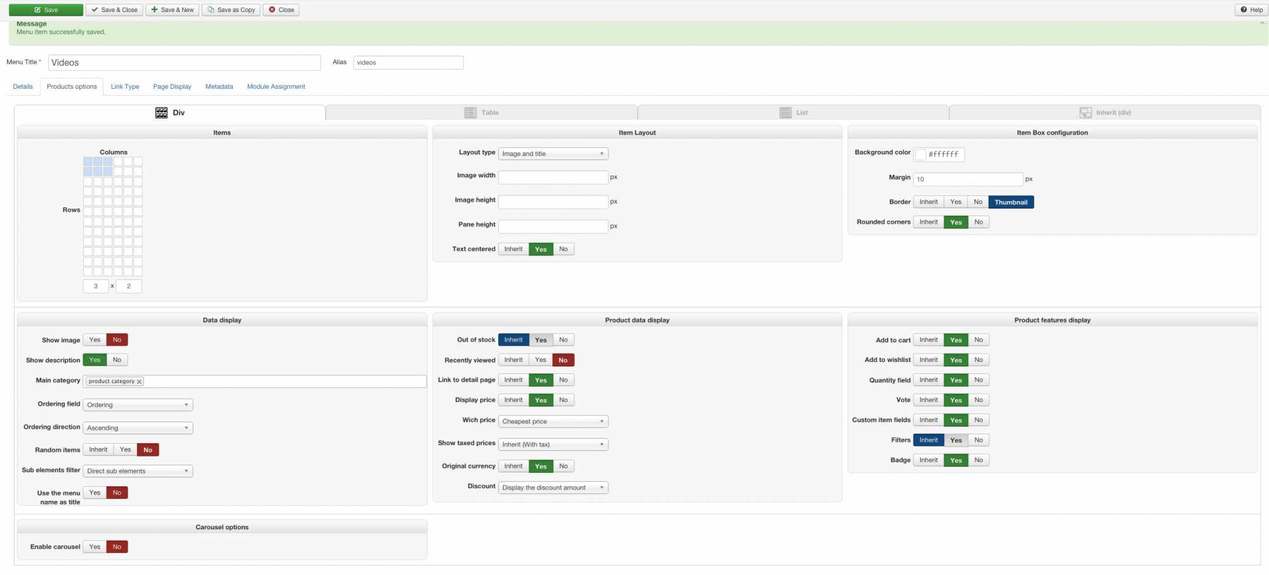The width and height of the screenshot is (1269, 575).
Task: Click the Margin input field
Action: (968, 179)
